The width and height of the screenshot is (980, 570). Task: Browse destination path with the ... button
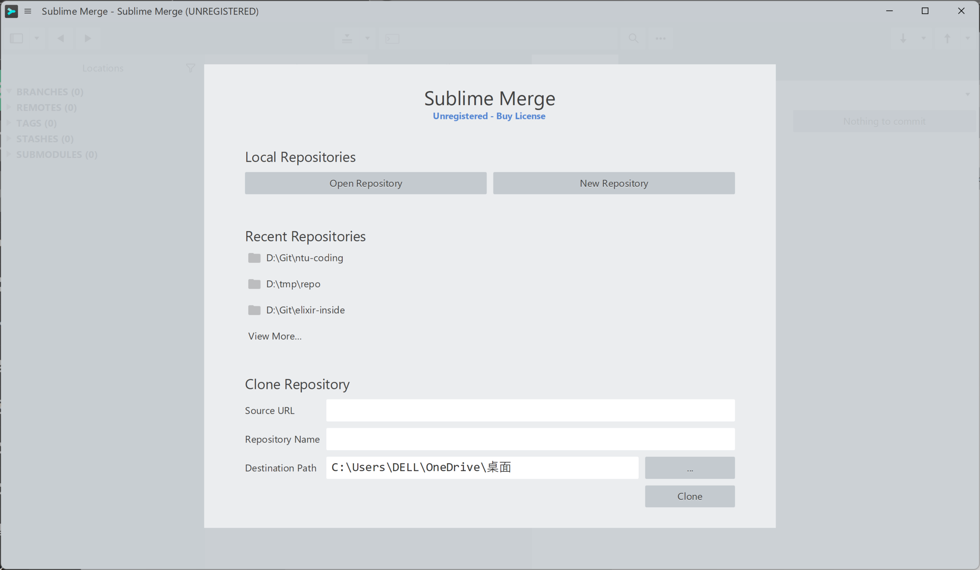point(689,468)
